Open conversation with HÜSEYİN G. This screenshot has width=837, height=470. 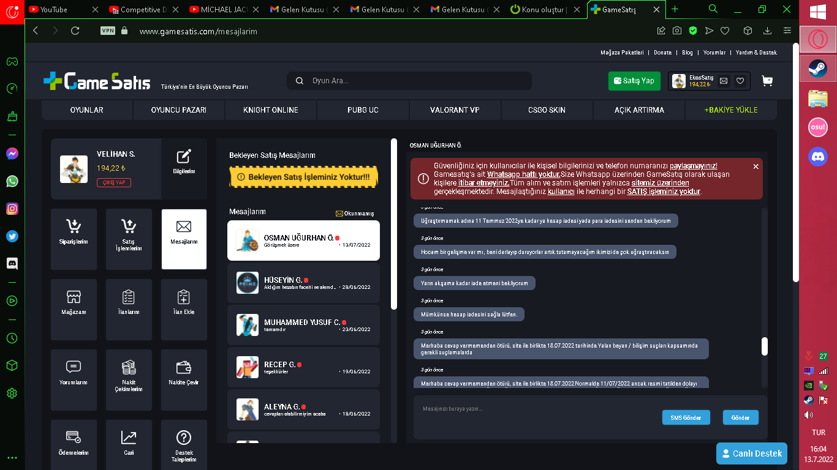pos(303,283)
